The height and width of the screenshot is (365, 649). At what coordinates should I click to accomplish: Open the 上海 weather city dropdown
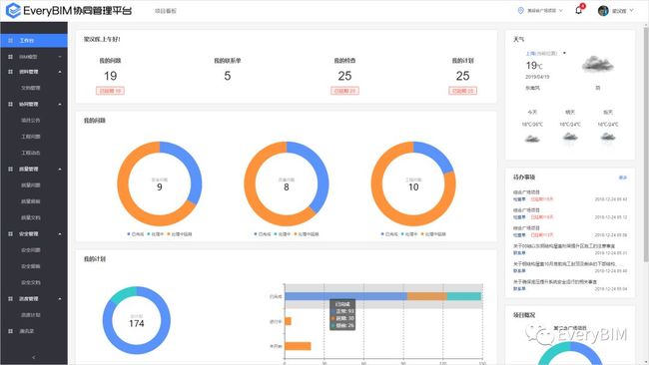[x=564, y=53]
